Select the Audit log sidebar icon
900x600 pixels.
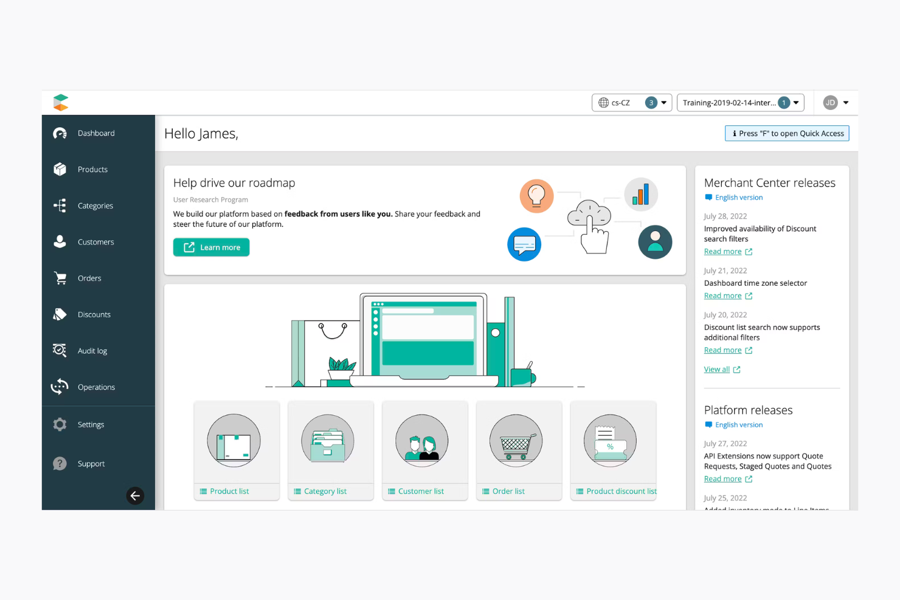pyautogui.click(x=60, y=350)
